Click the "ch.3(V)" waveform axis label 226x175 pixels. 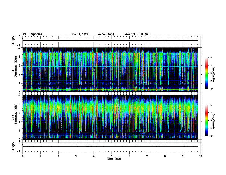coord(13,147)
